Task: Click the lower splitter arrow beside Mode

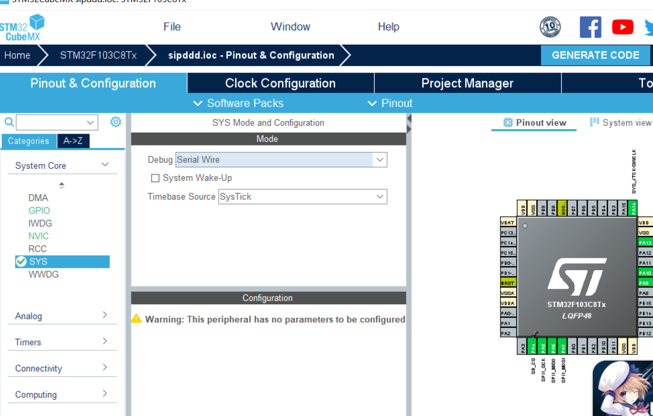Action: pyautogui.click(x=409, y=129)
